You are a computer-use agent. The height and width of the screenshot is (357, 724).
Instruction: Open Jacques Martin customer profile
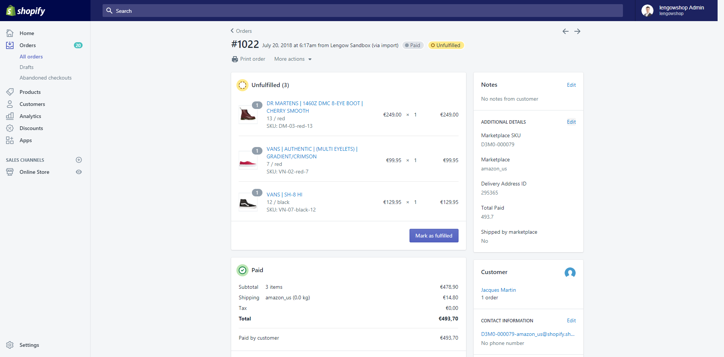498,290
